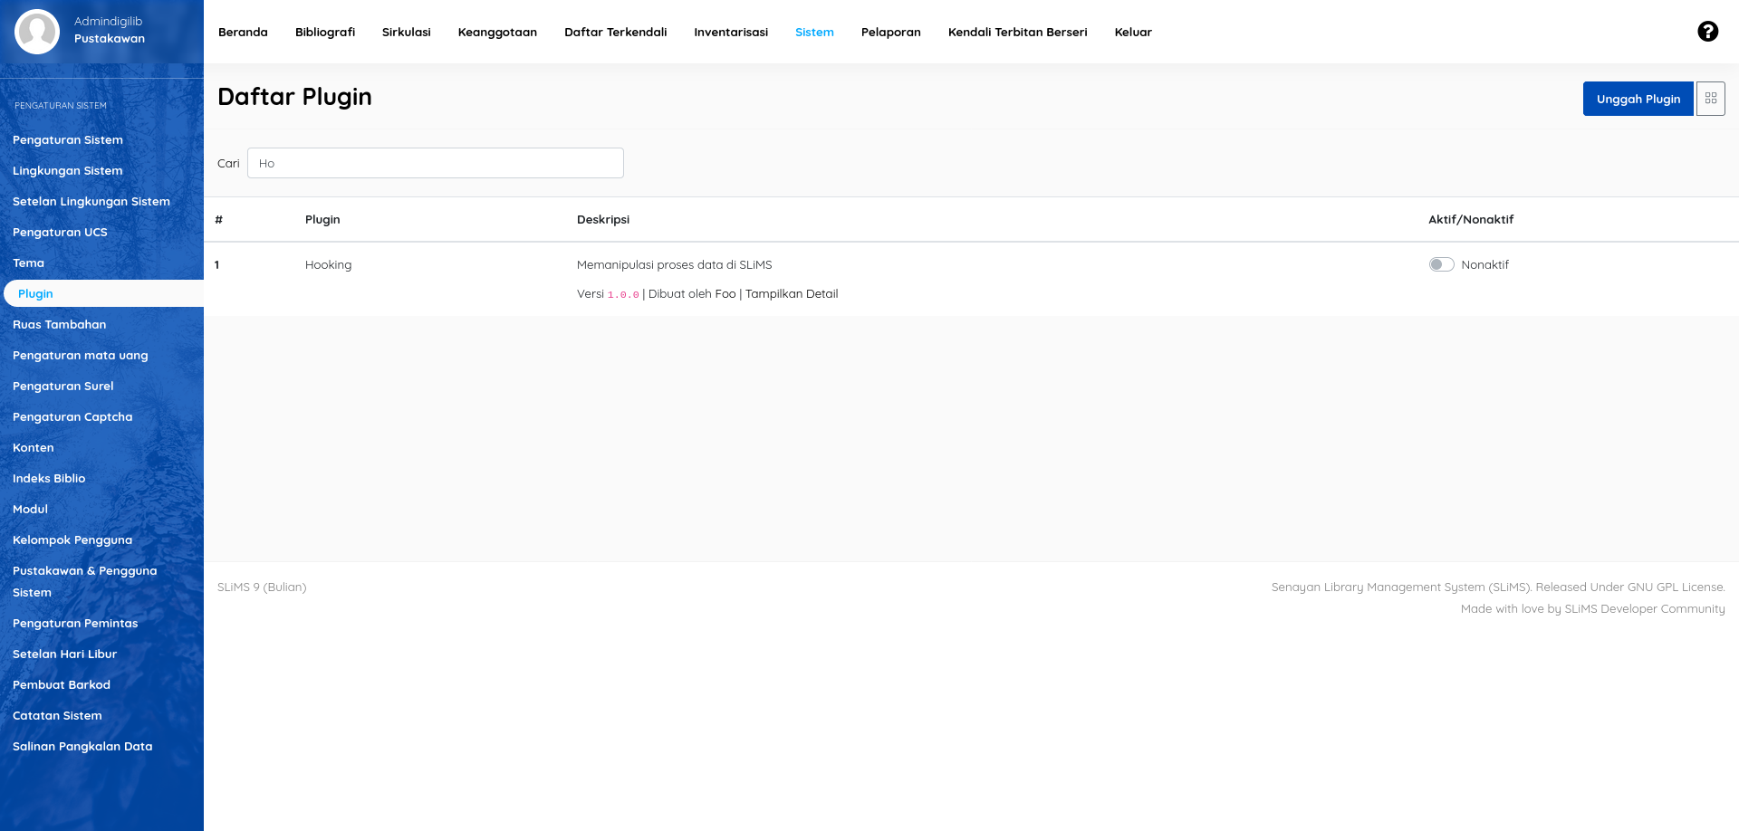Viewport: 1739px width, 831px height.
Task: Click Keluar to log out
Action: [x=1132, y=32]
